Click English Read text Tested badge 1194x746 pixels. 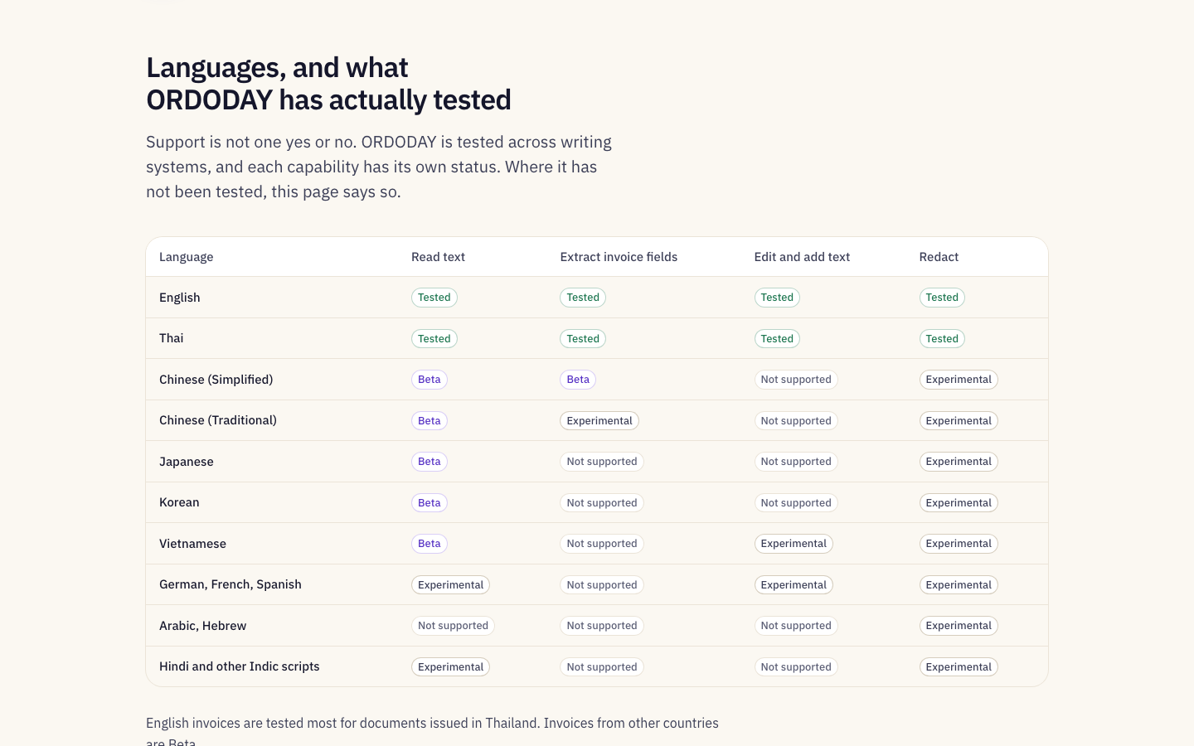tap(434, 298)
